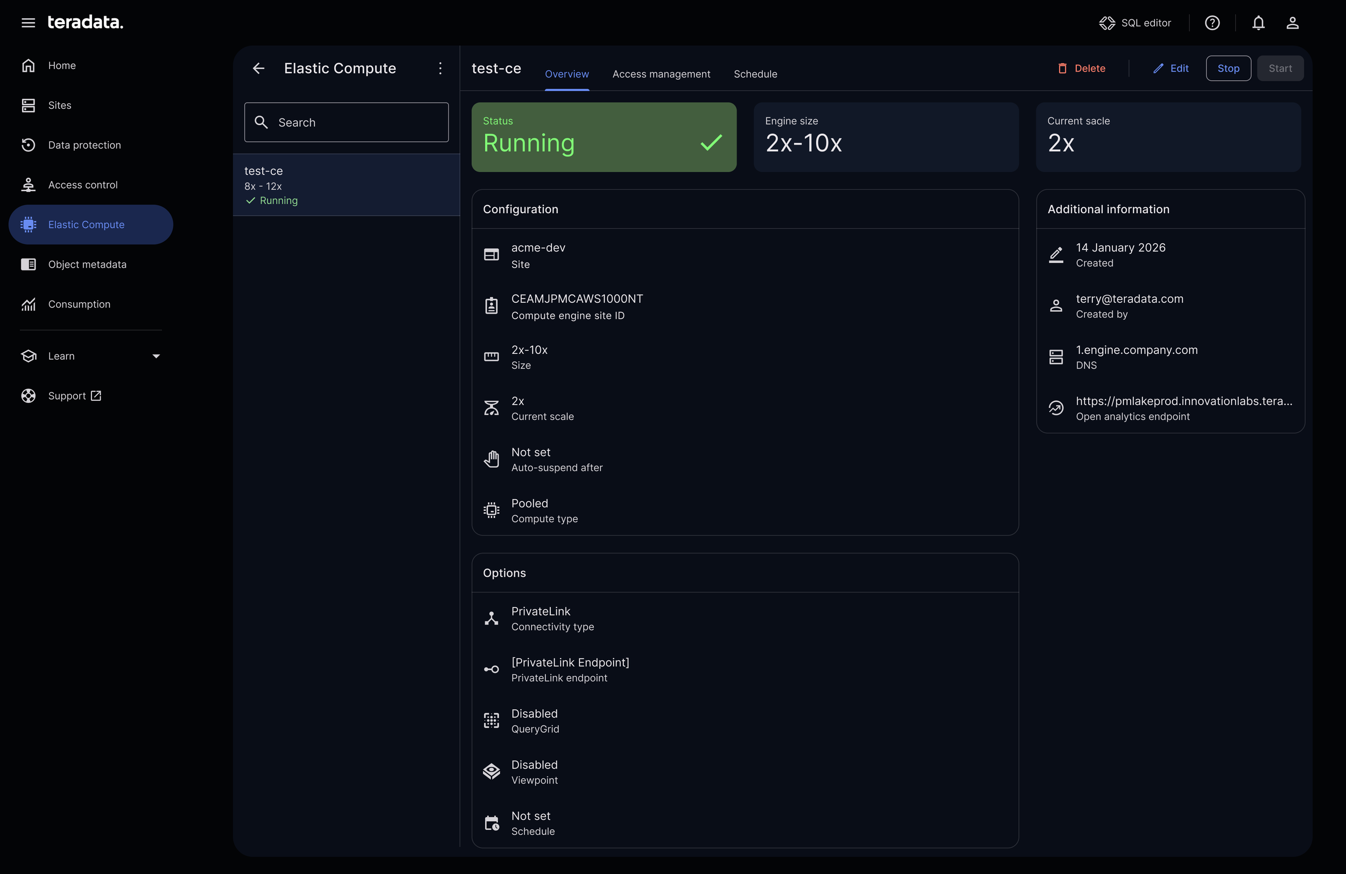
Task: Click the Engine size card
Action: pyautogui.click(x=886, y=137)
